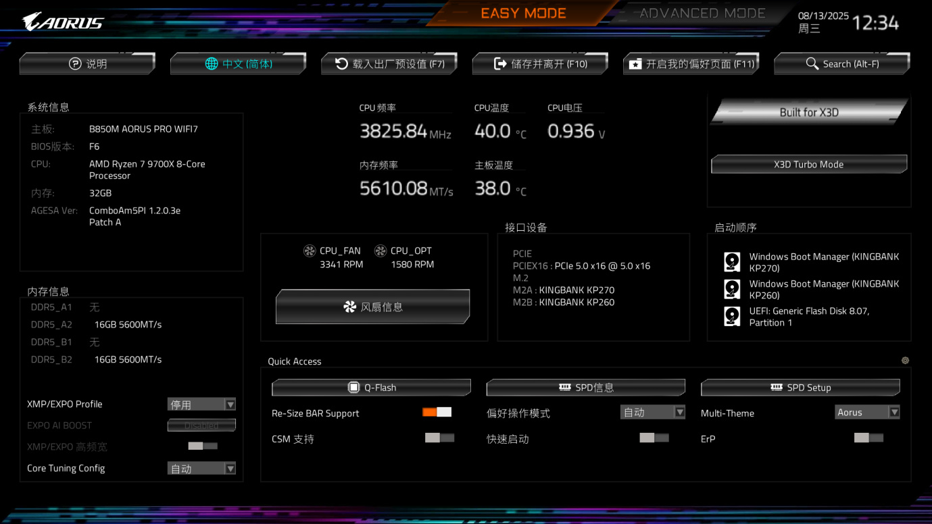Click the CPU voltage reading 0.936 V
Screen dimensions: 932x524
(x=577, y=131)
